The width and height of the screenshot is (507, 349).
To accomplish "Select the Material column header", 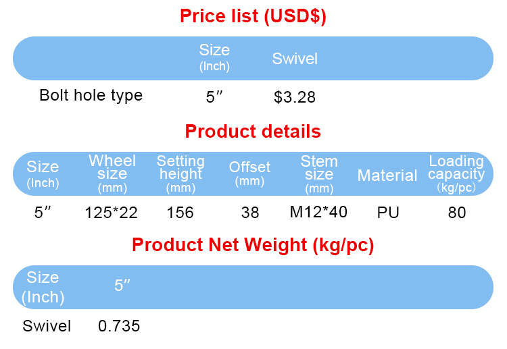I will (x=387, y=176).
